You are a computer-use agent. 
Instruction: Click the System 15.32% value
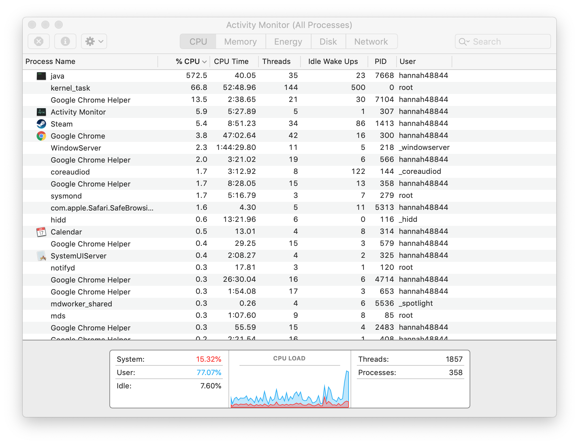coord(208,359)
